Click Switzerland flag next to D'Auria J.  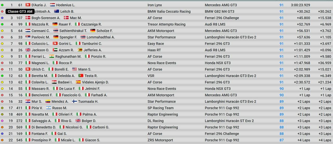pos(28,5)
